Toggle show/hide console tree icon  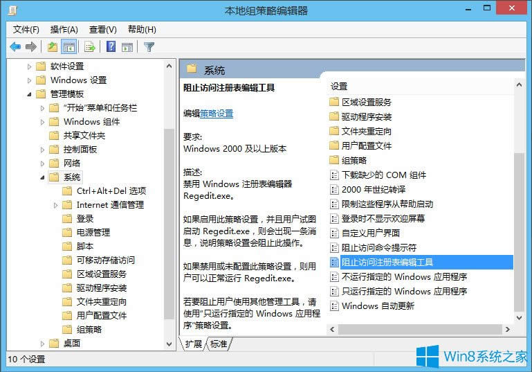[69, 47]
